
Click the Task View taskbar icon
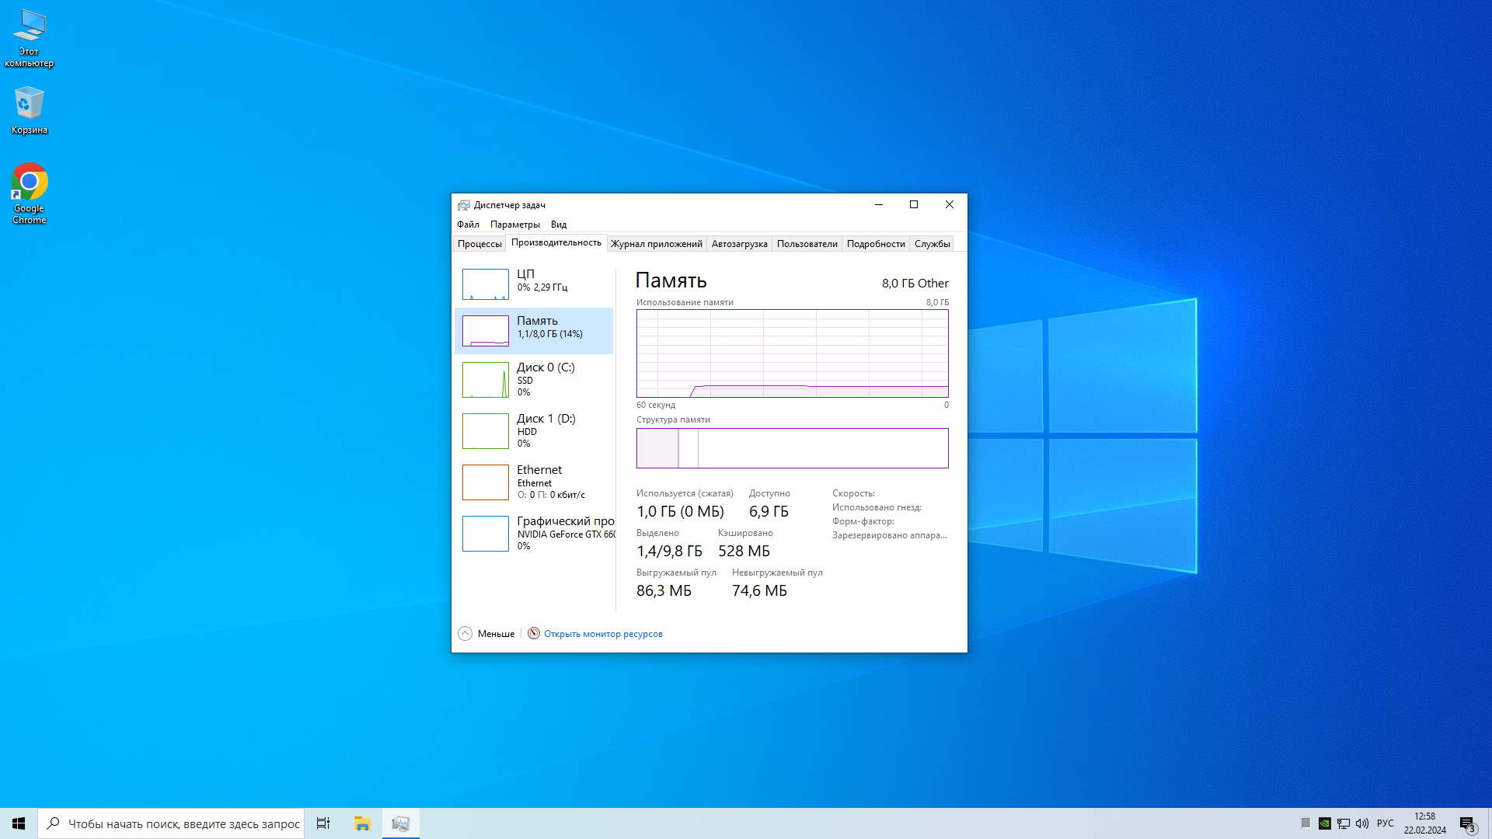pos(323,823)
